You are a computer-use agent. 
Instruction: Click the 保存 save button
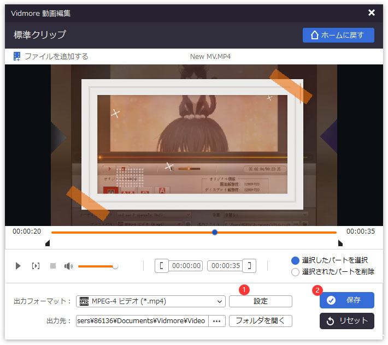pos(346,300)
